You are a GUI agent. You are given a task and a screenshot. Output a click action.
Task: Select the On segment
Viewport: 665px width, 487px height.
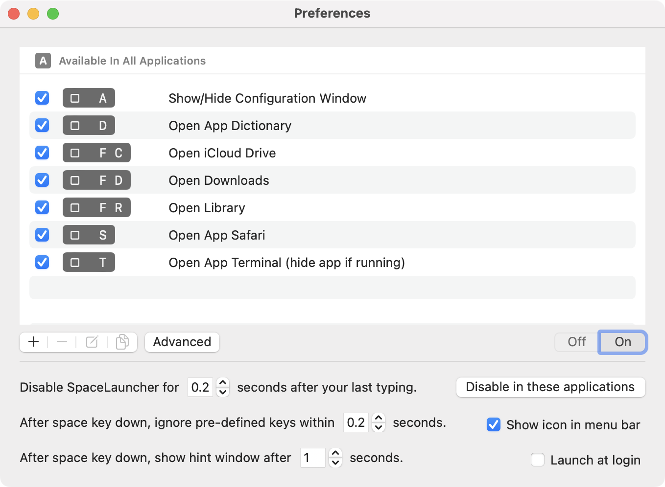coord(622,342)
